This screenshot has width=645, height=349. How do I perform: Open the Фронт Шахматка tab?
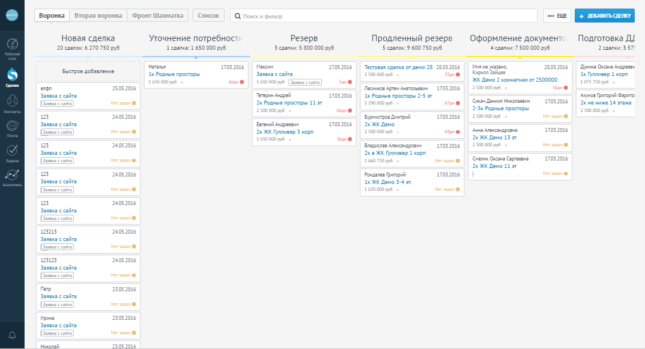[x=158, y=15]
